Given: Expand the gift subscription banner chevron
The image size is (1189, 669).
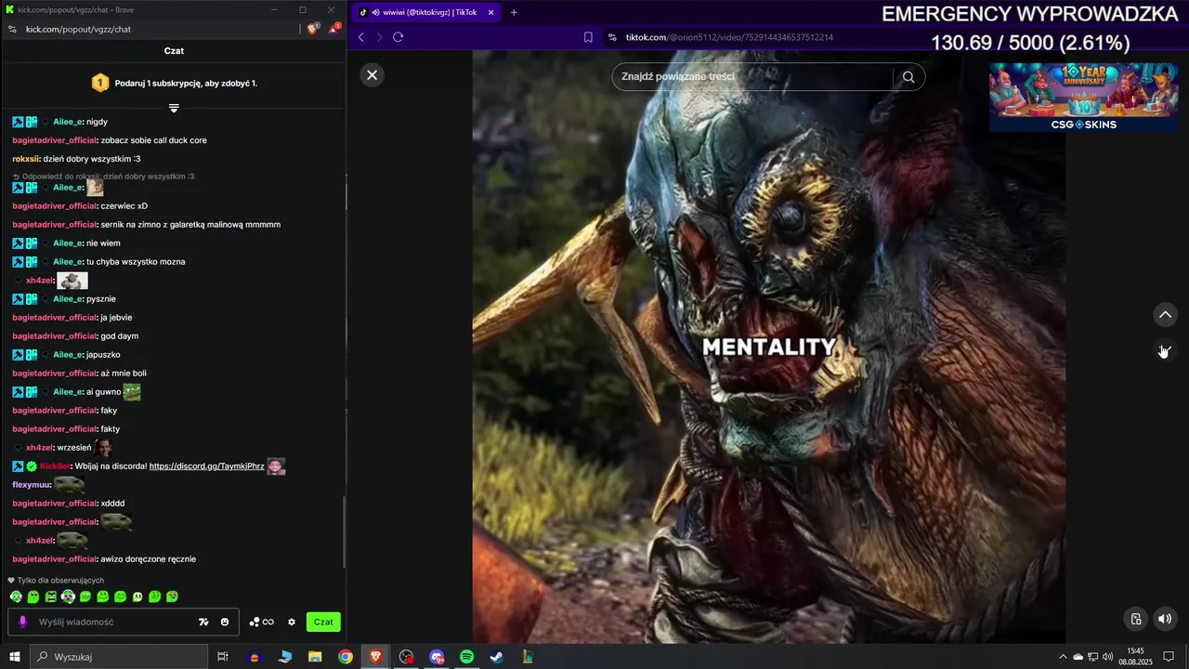Looking at the screenshot, I should click(174, 109).
